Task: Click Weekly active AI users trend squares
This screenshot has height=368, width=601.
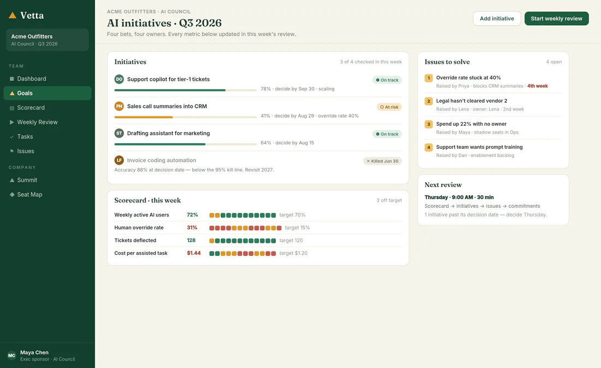Action: point(243,215)
